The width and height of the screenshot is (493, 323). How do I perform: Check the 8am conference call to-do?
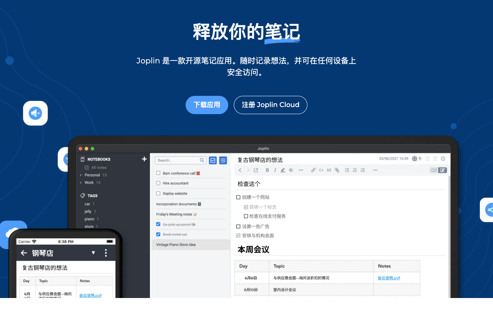point(158,173)
